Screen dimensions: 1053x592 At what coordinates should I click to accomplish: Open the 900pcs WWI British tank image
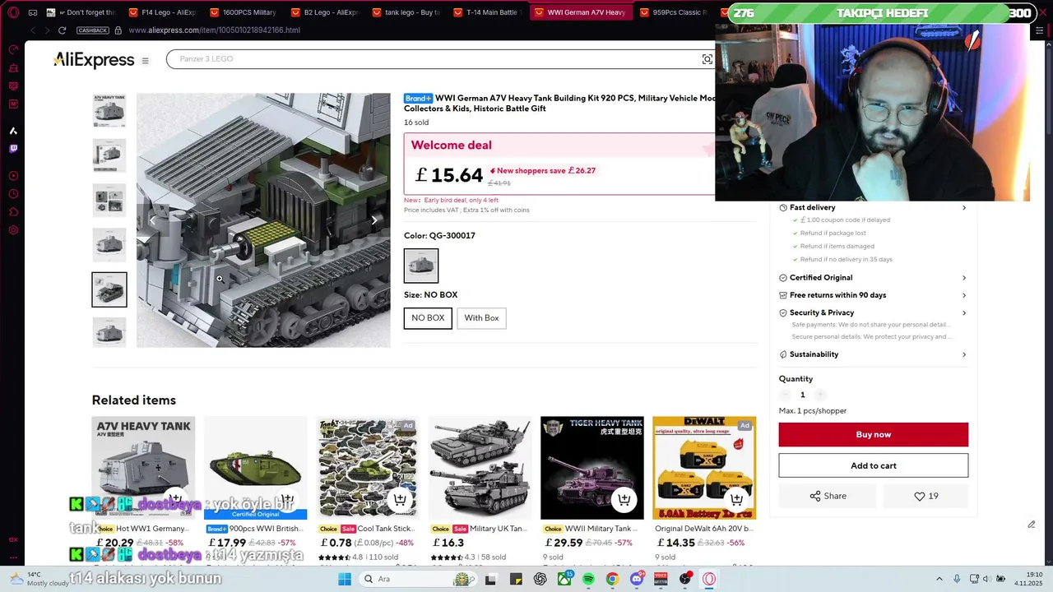tap(255, 468)
